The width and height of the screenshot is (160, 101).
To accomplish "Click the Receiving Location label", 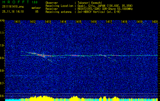I will pos(59,6).
